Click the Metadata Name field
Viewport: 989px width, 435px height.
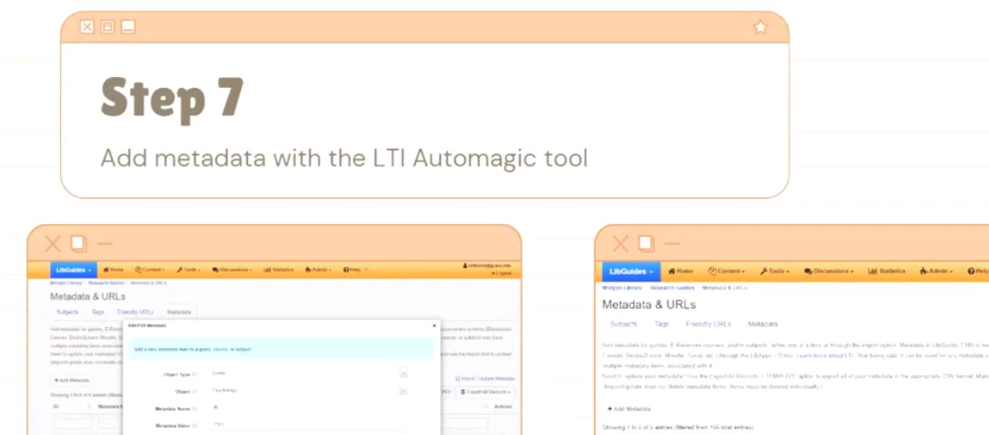(309, 408)
